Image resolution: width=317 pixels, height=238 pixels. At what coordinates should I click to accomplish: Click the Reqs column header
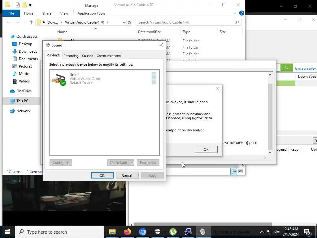(x=294, y=149)
